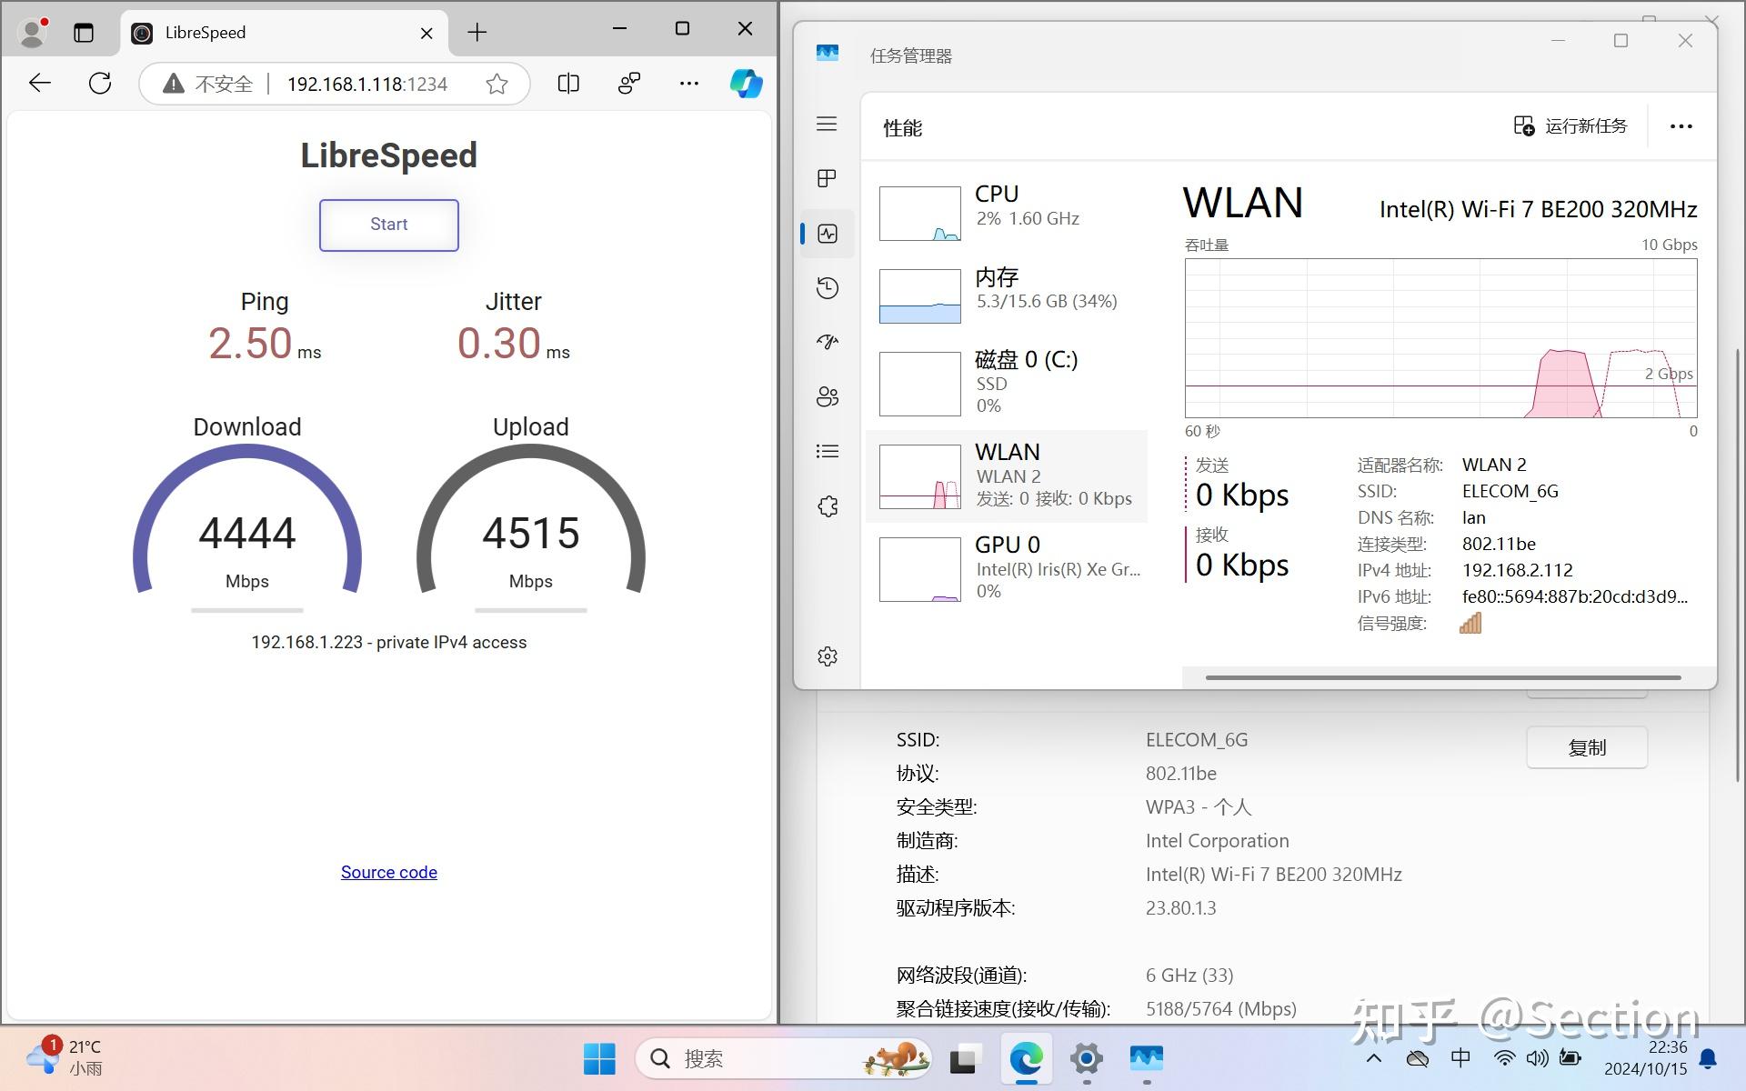The width and height of the screenshot is (1746, 1091).
Task: Click the 复制 button to copy SSID info
Action: 1586,746
